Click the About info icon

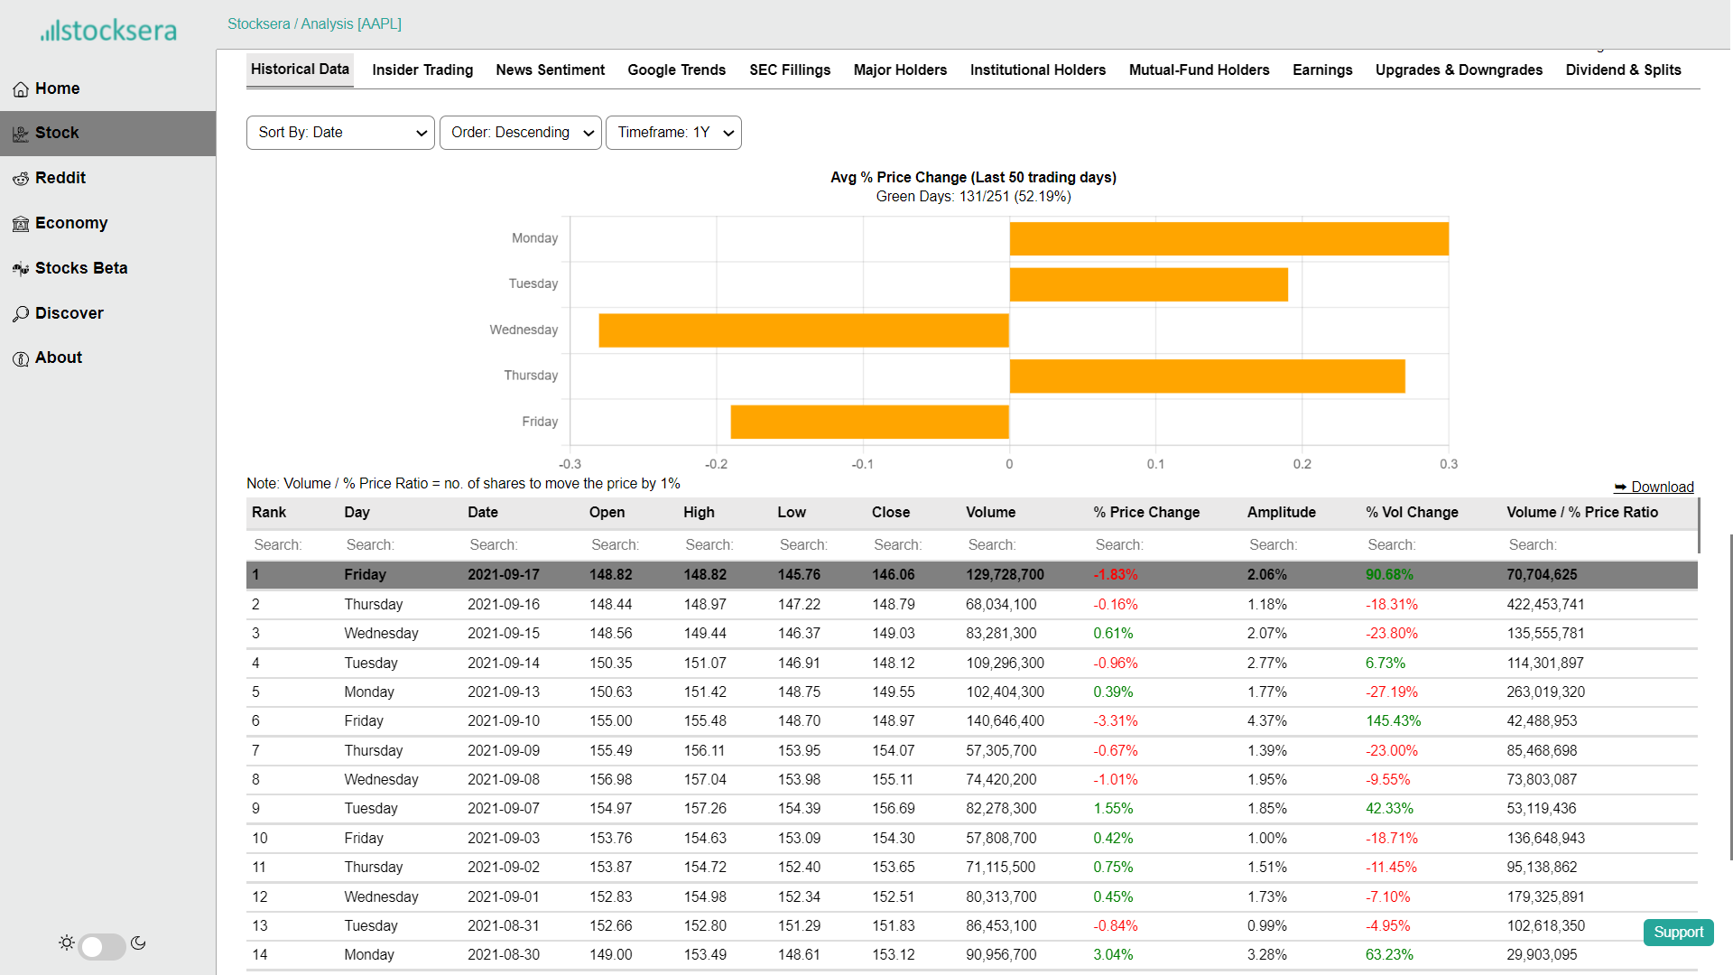click(21, 358)
